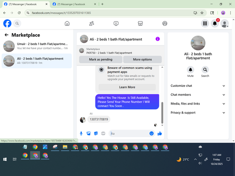Expand the Customize chat section

[198, 86]
